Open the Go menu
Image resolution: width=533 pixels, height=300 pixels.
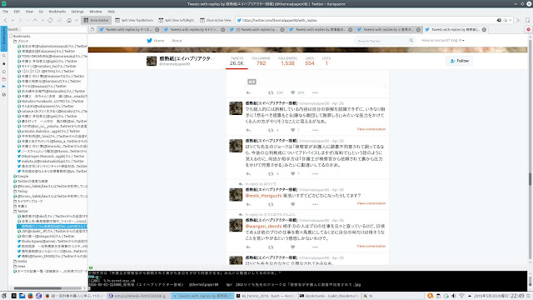point(41,11)
